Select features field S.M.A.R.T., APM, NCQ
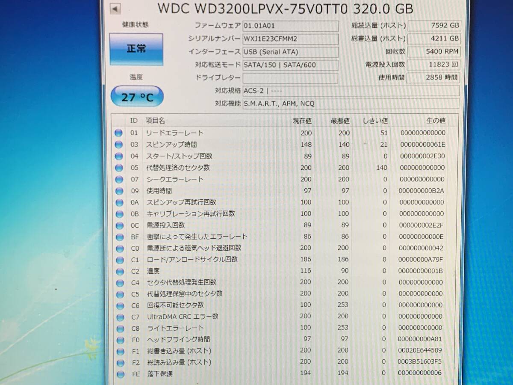The width and height of the screenshot is (513, 385). click(x=351, y=104)
